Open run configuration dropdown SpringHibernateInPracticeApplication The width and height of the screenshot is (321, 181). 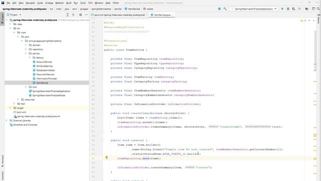click(x=254, y=9)
